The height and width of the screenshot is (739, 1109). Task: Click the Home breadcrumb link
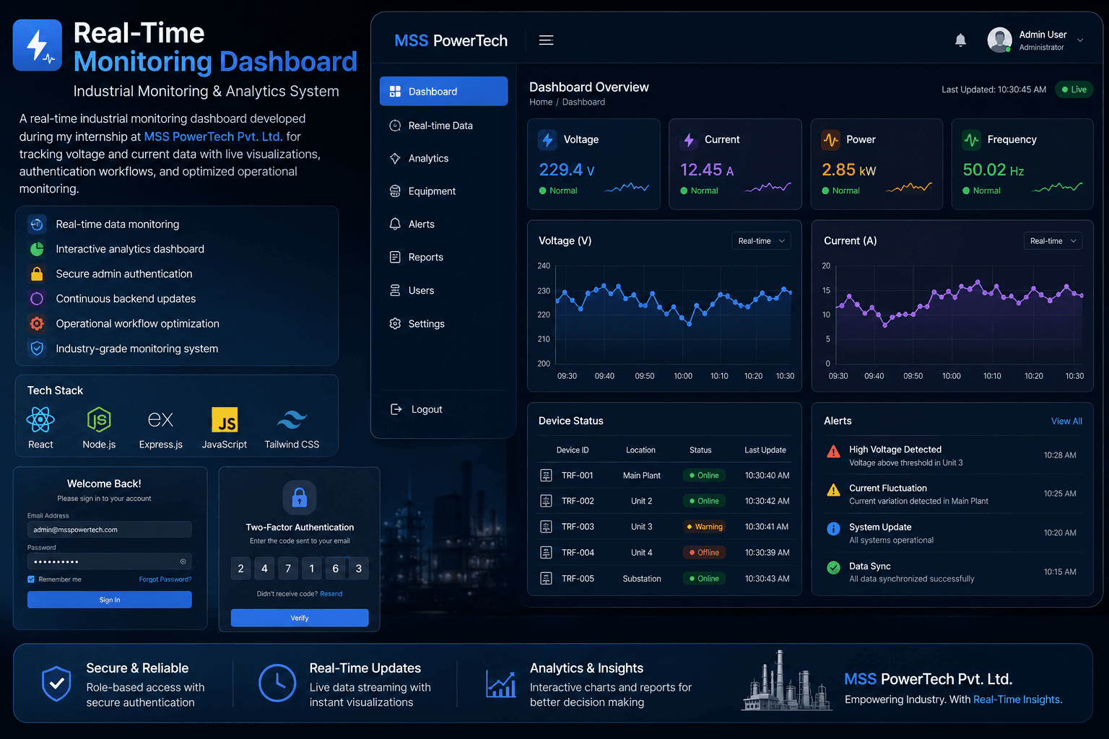541,102
